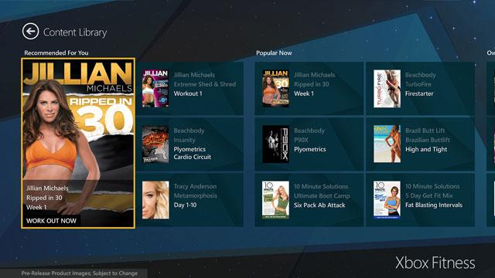The width and height of the screenshot is (495, 278).
Task: Select Brazil Butt Lift cover image
Action: point(387,144)
